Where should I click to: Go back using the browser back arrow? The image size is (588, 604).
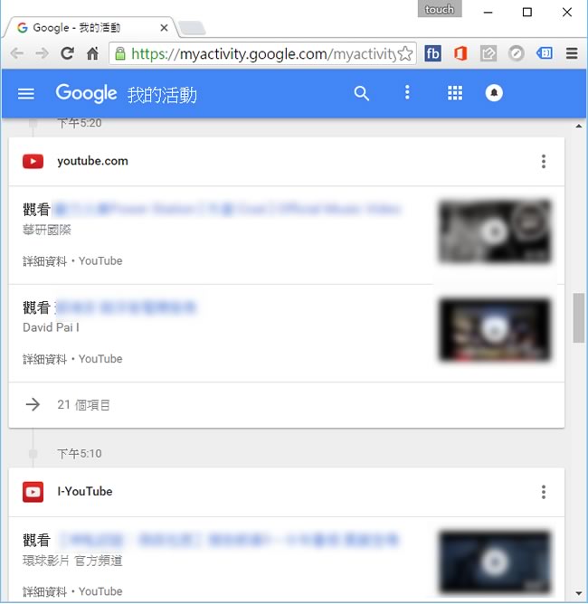point(17,53)
